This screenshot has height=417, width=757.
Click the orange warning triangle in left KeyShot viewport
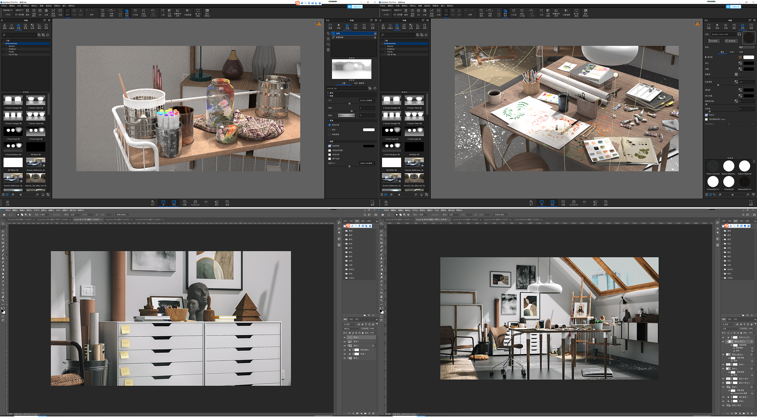[319, 23]
